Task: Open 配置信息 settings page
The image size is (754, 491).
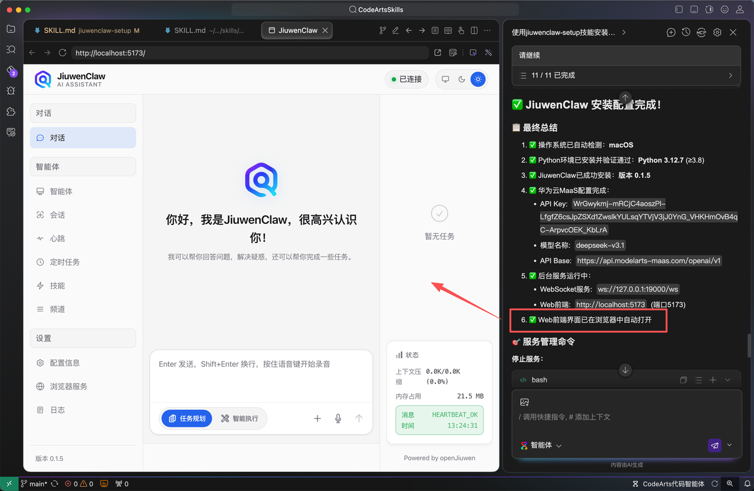Action: click(x=83, y=363)
